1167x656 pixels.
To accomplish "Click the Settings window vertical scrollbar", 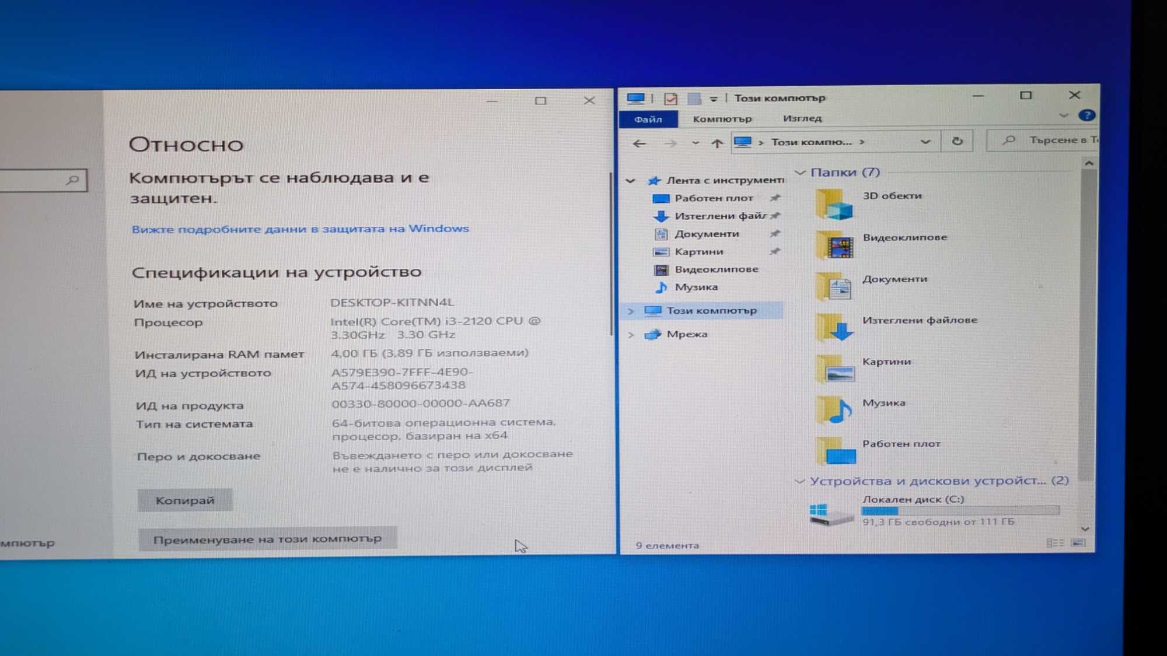I will 610,254.
